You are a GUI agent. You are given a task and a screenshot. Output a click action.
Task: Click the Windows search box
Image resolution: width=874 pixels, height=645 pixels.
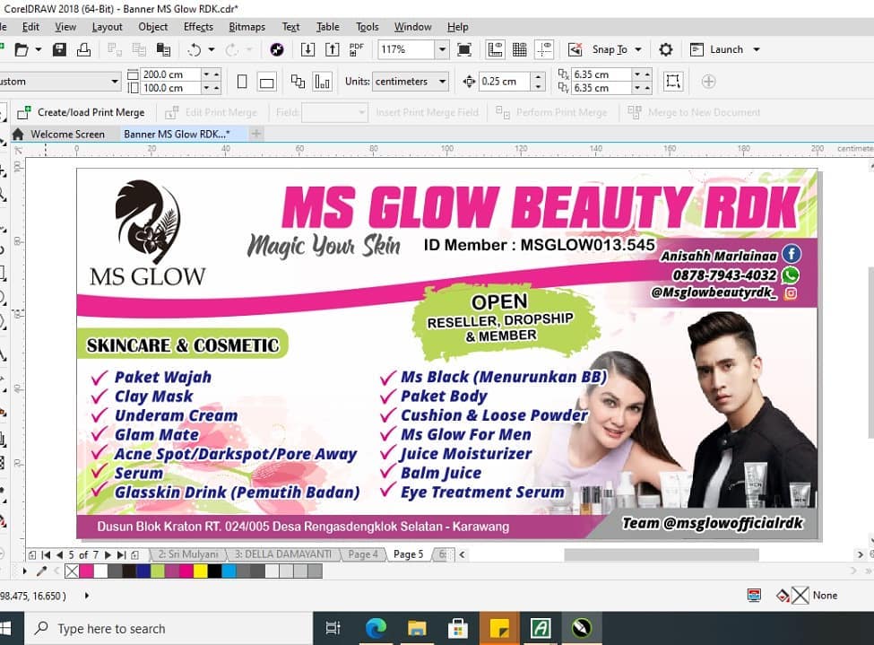[x=168, y=629]
